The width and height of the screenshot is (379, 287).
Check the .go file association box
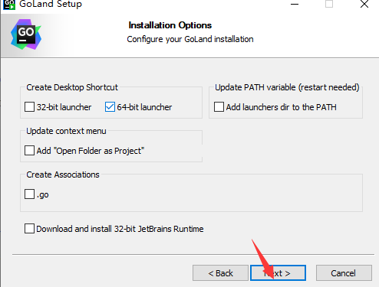[29, 194]
